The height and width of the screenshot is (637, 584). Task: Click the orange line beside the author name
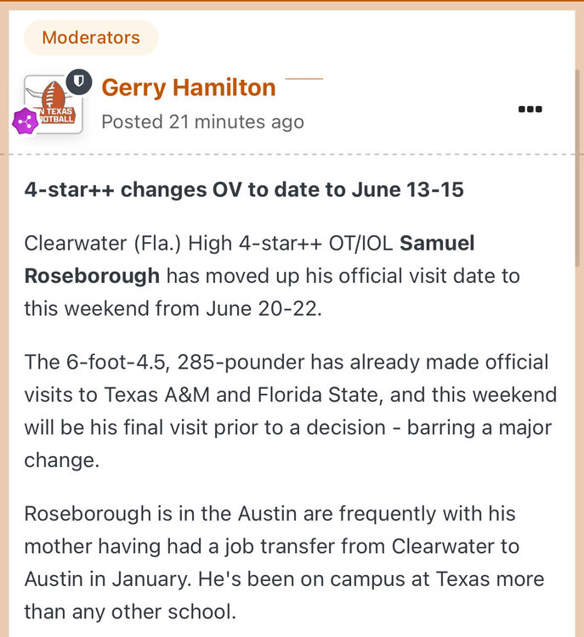tap(303, 78)
